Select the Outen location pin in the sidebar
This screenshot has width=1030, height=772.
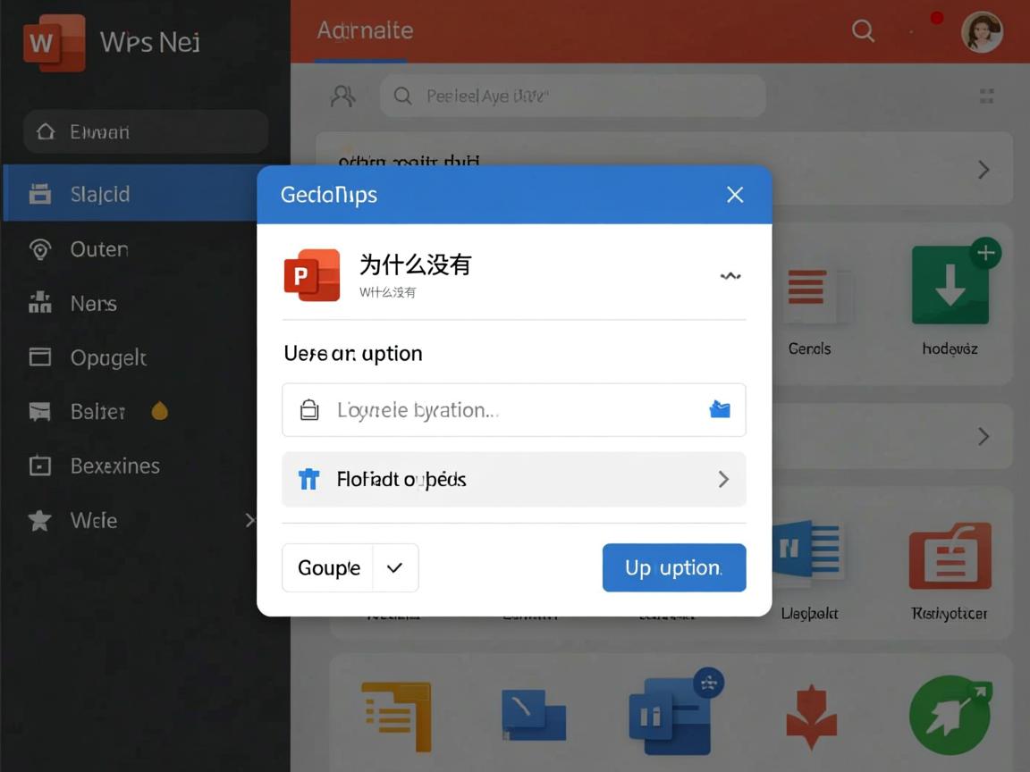tap(39, 249)
